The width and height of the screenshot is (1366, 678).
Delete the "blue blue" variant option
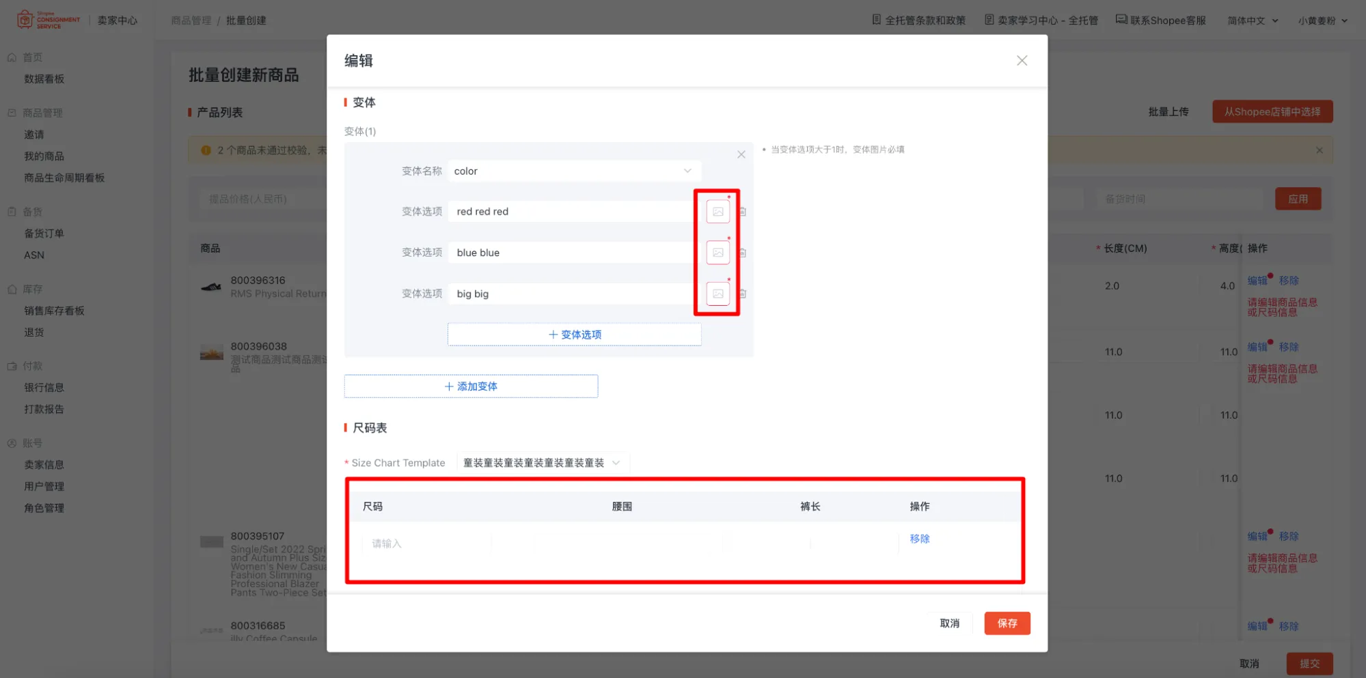pos(742,252)
